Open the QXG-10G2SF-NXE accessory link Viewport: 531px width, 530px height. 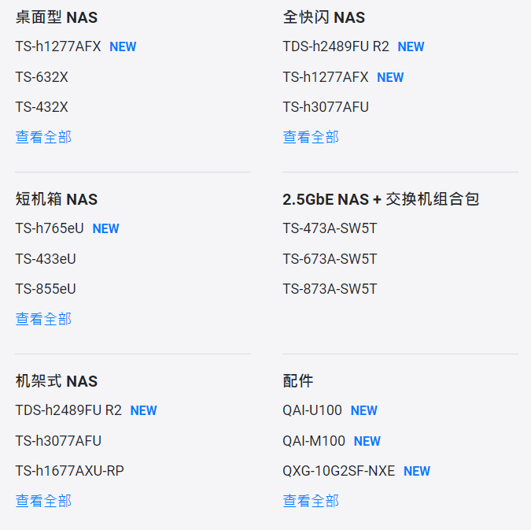[x=338, y=471]
